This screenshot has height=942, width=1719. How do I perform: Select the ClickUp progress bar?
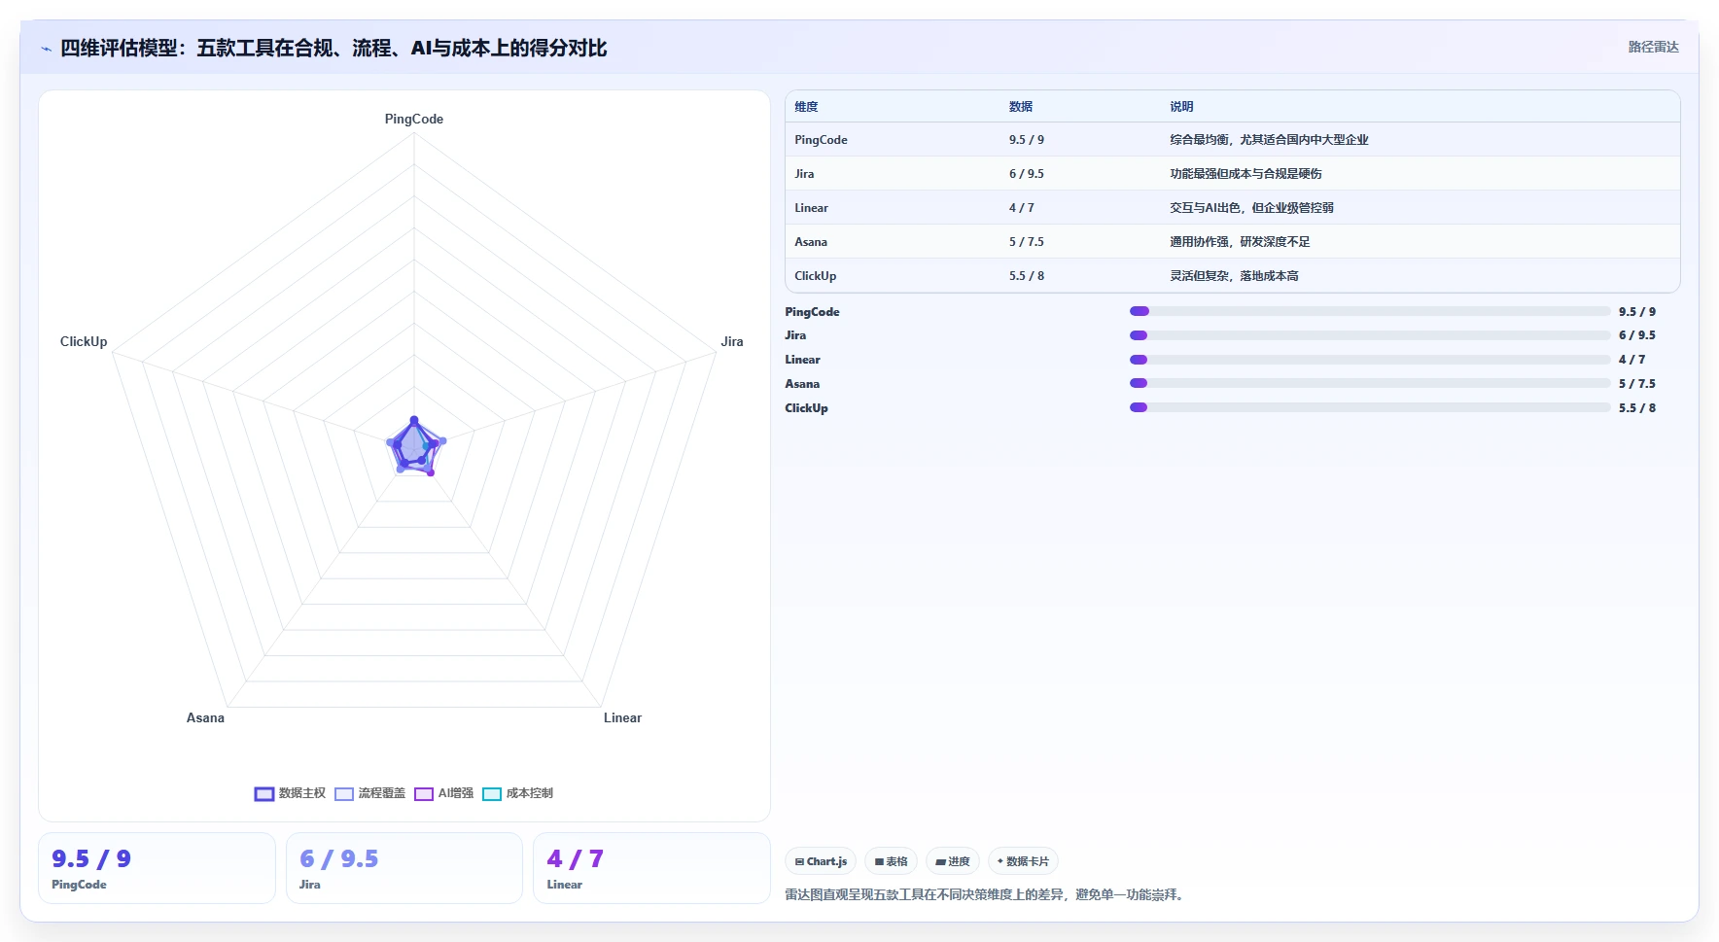1370,407
